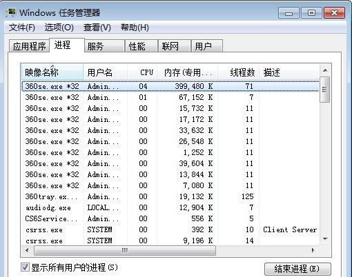
Task: Click the 125 thread count cell
Action: [247, 196]
